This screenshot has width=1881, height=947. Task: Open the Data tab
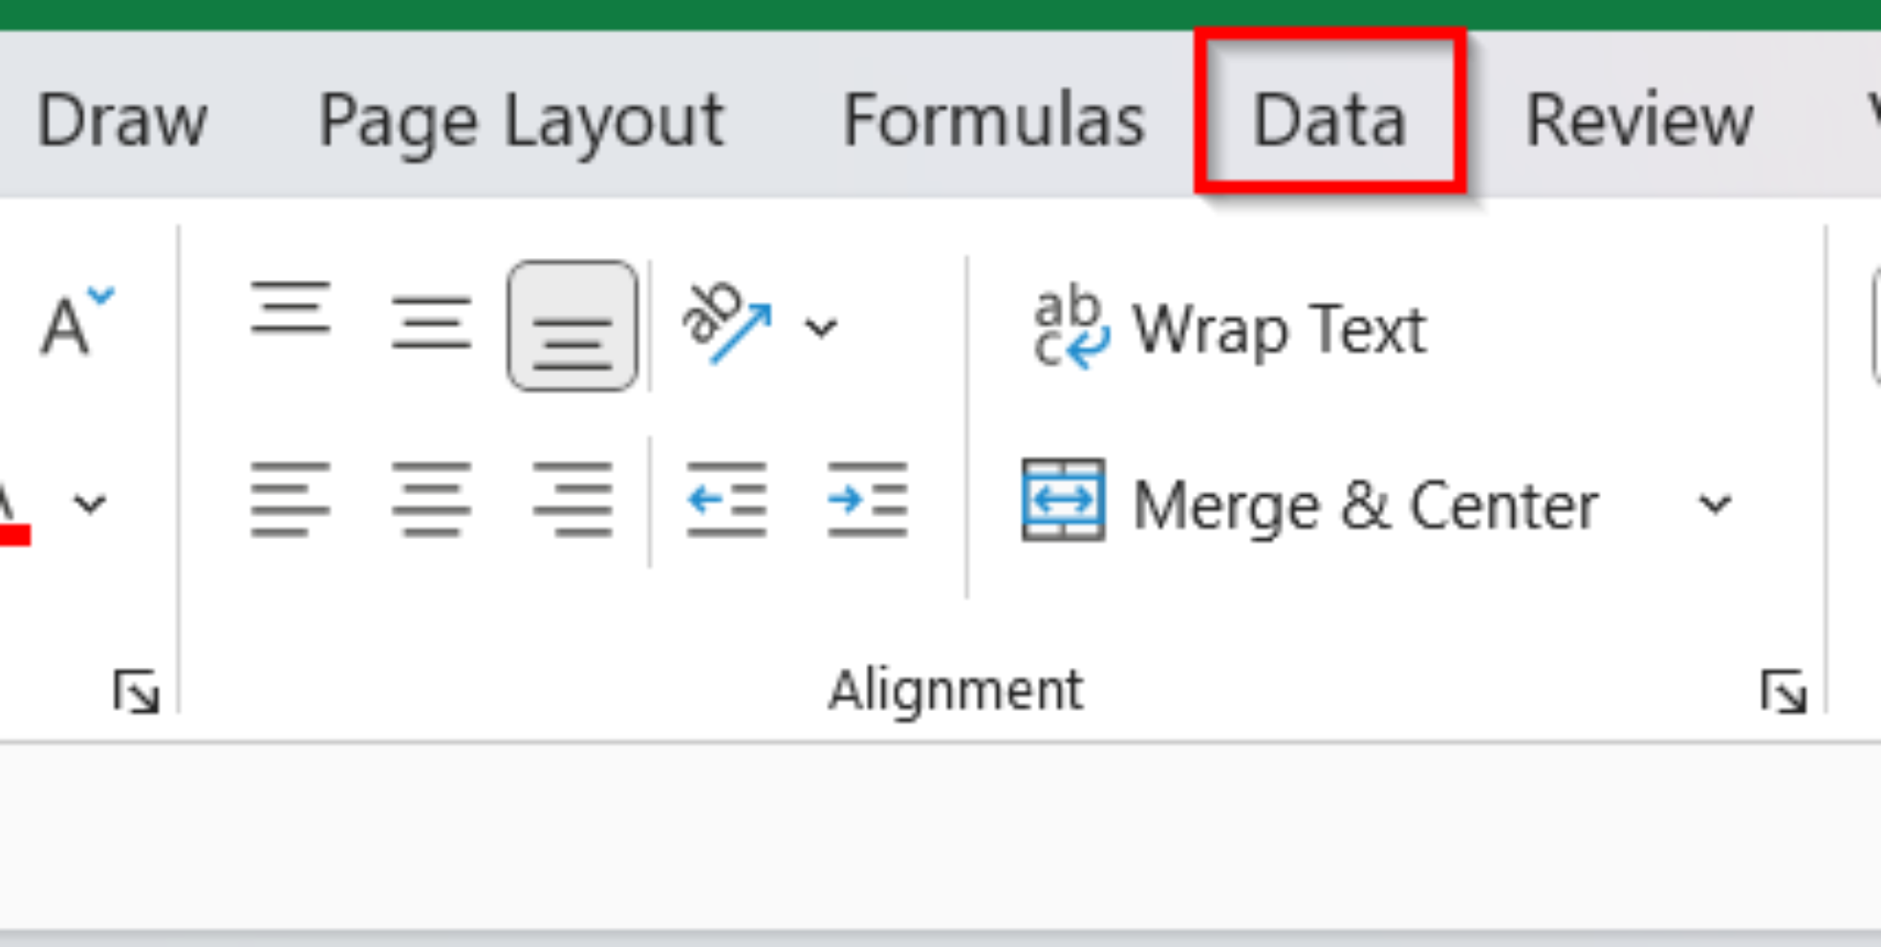(1329, 118)
